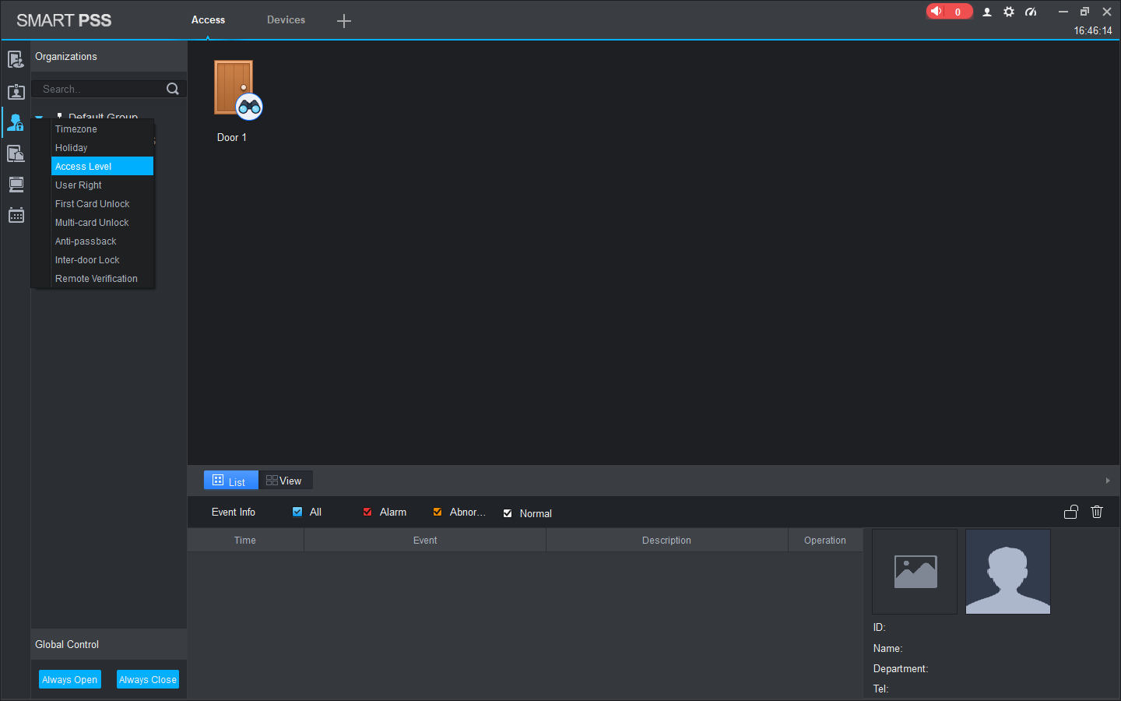Choose First Card Unlock option
Screen dimensions: 1121x701
(102, 204)
